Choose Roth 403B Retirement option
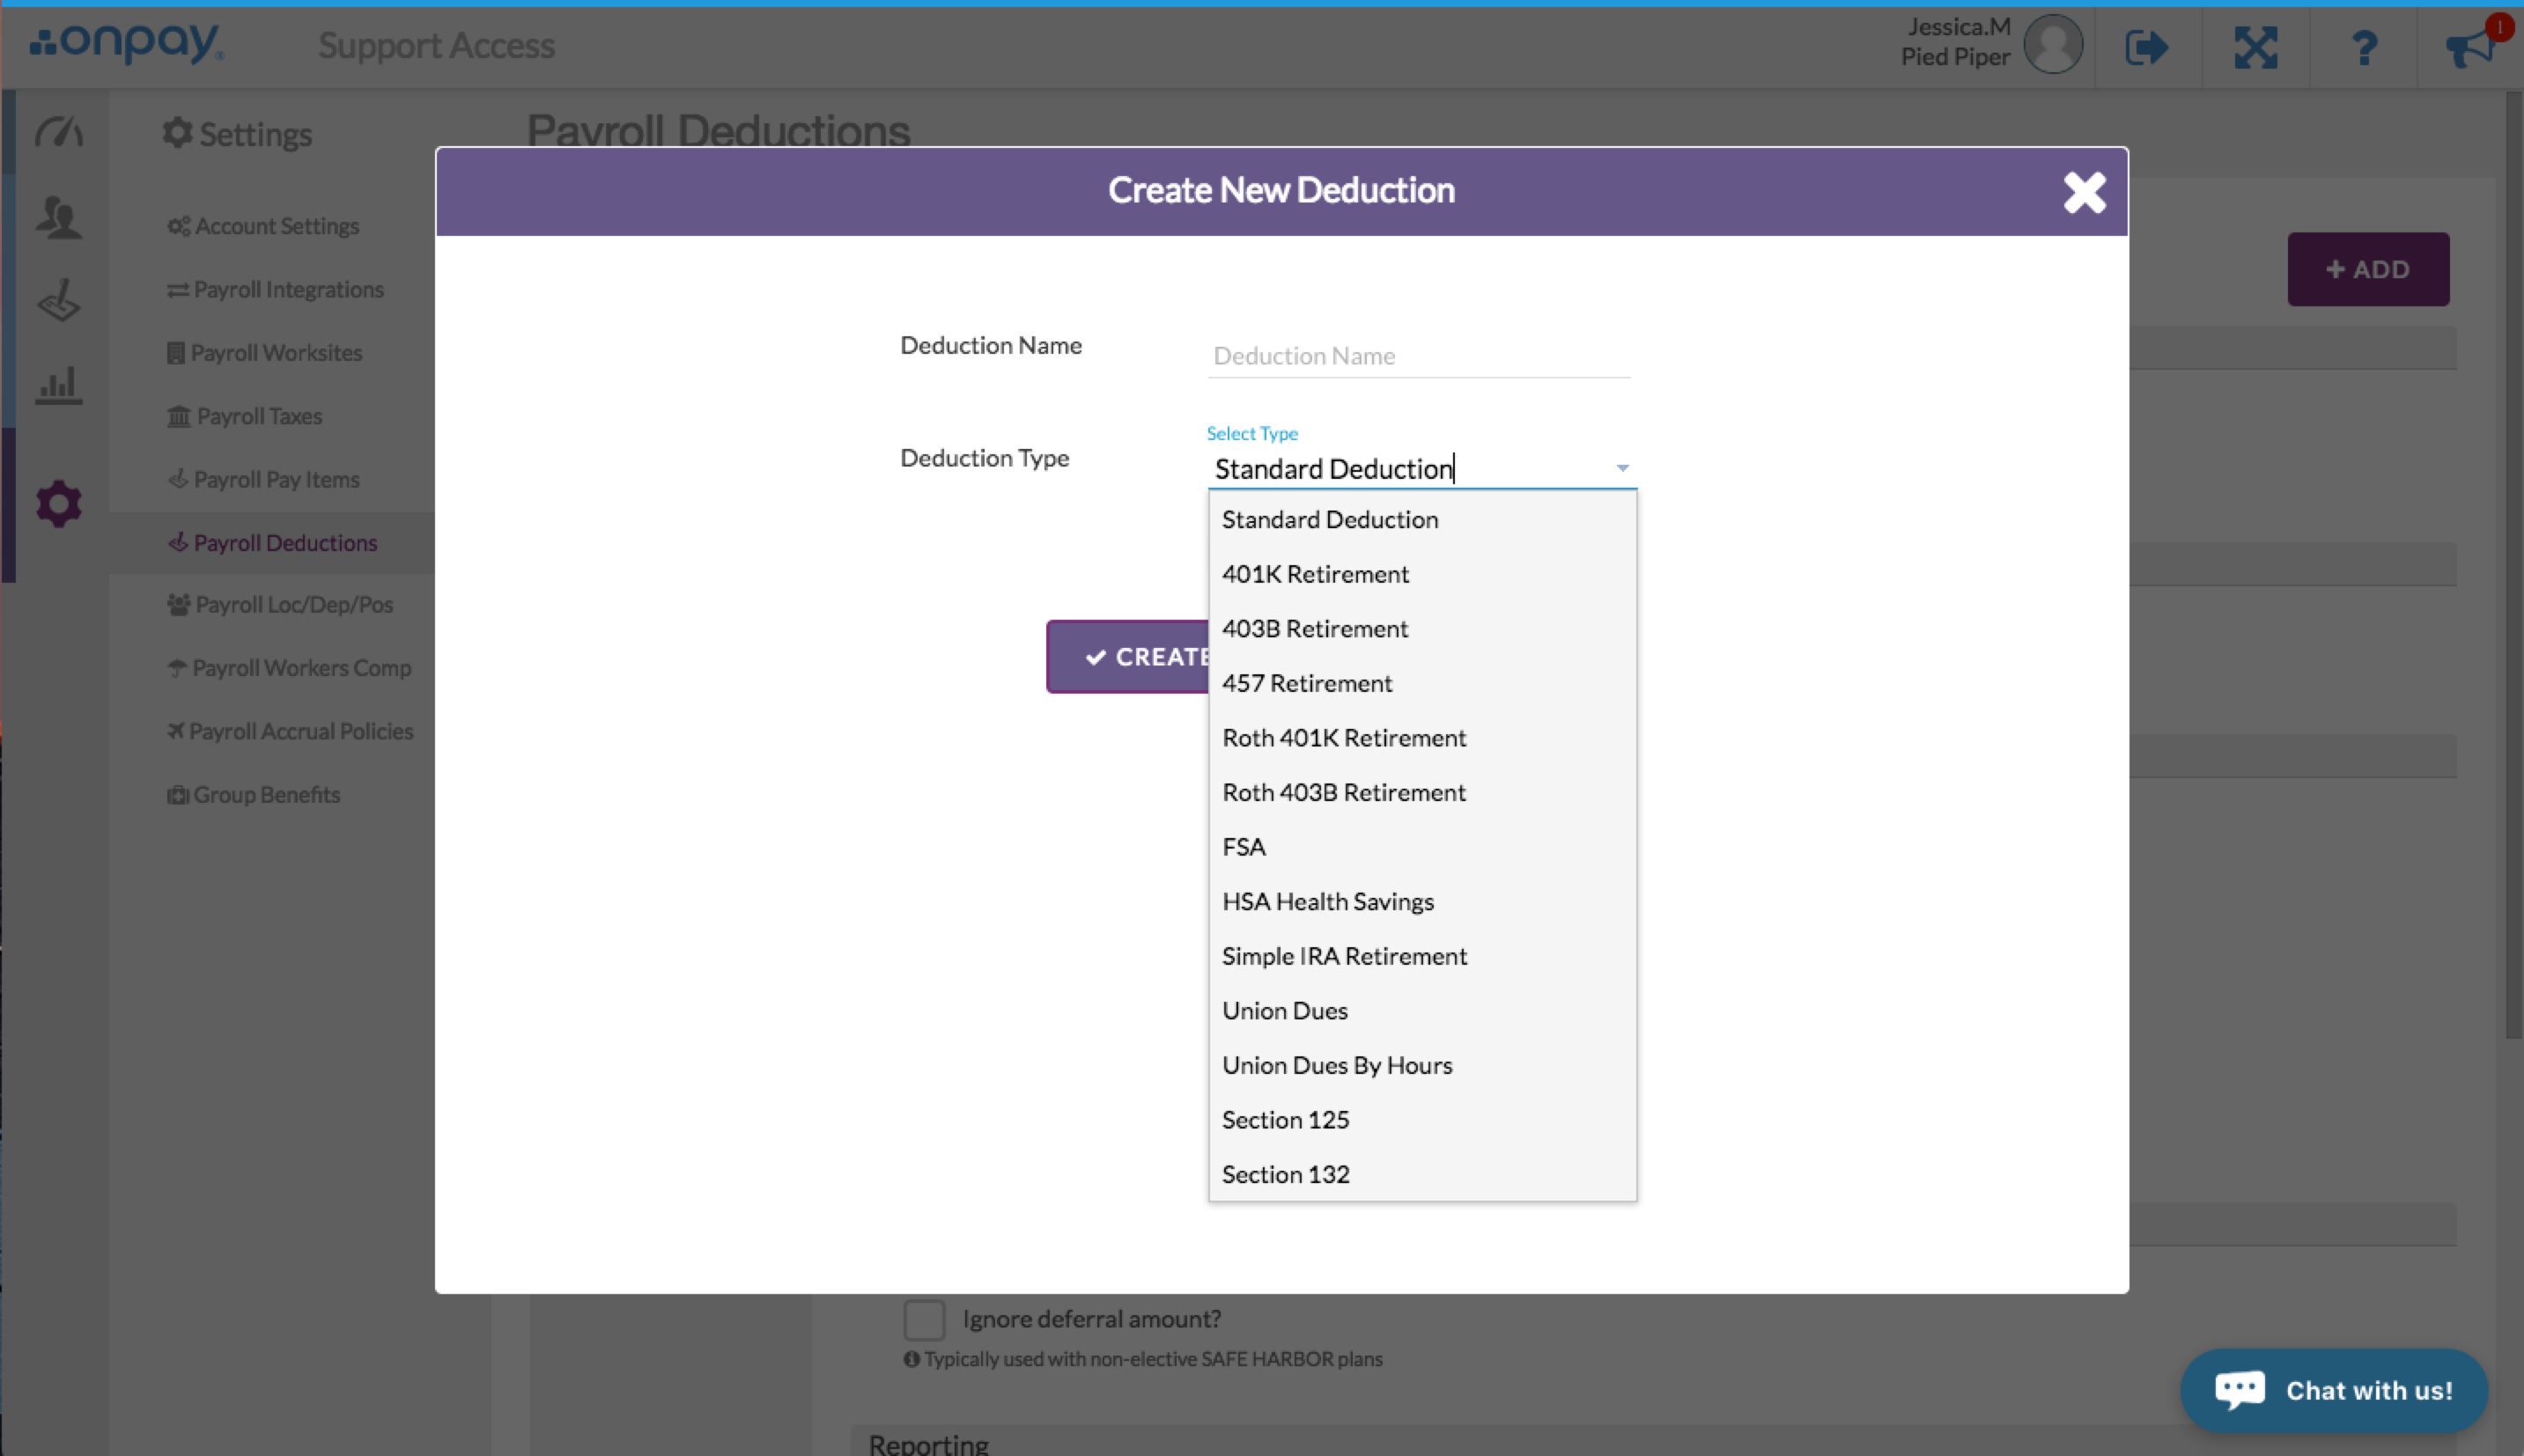 pos(1421,792)
